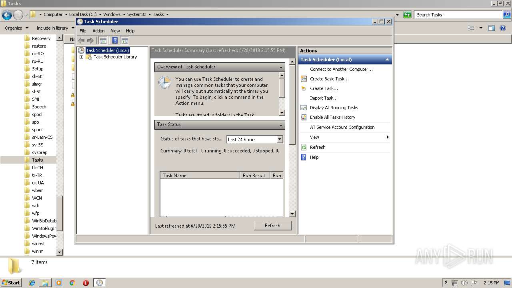This screenshot has width=512, height=288.
Task: Click the Task Scheduler Library folder icon
Action: (89, 57)
